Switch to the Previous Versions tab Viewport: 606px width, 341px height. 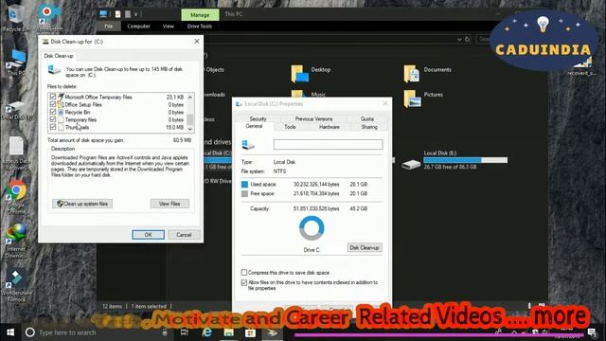[313, 118]
